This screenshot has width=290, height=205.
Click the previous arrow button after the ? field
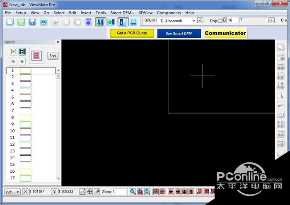(271, 20)
